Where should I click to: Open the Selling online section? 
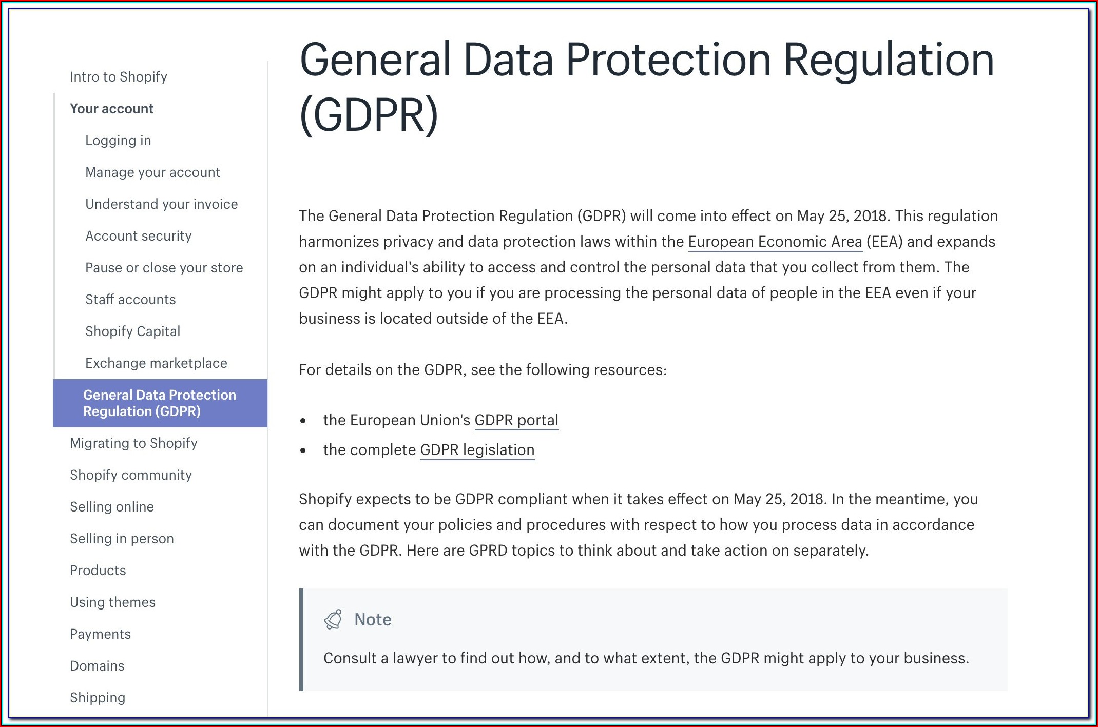tap(112, 507)
